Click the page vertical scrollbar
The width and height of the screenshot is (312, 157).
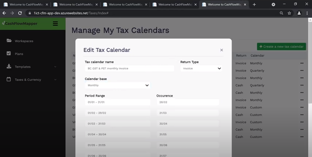tap(310, 63)
